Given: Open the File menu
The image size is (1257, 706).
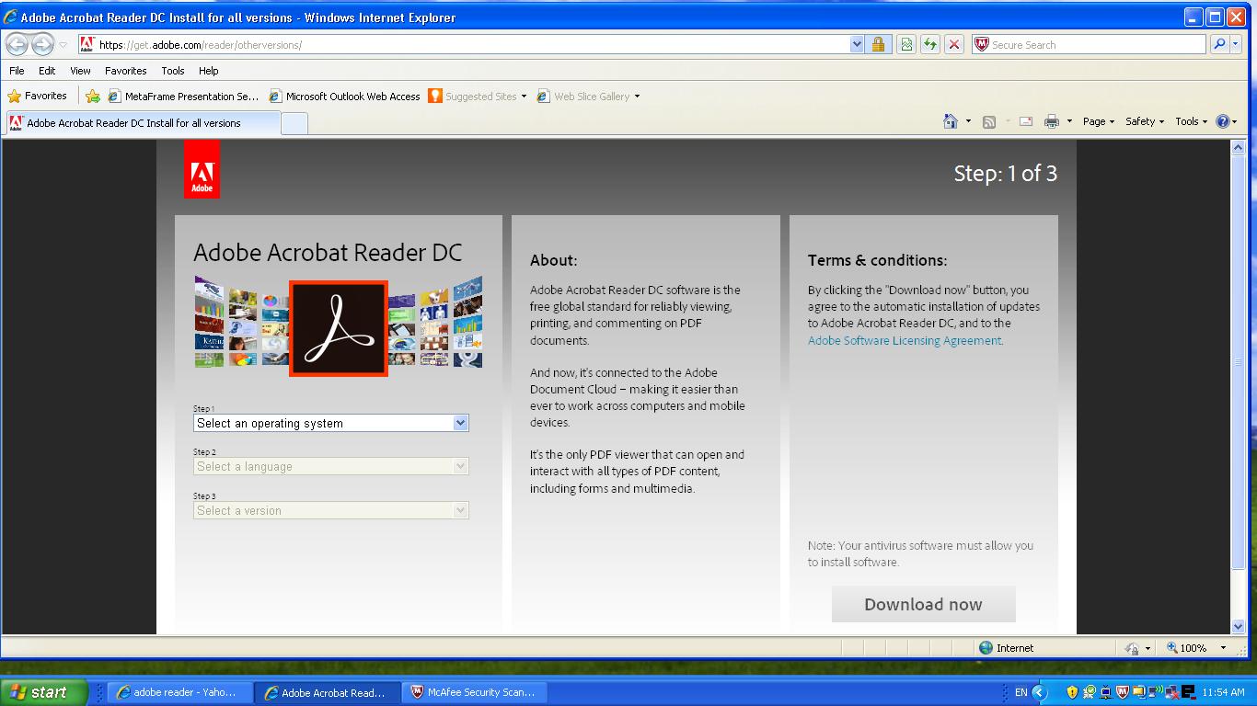Looking at the screenshot, I should pos(17,71).
